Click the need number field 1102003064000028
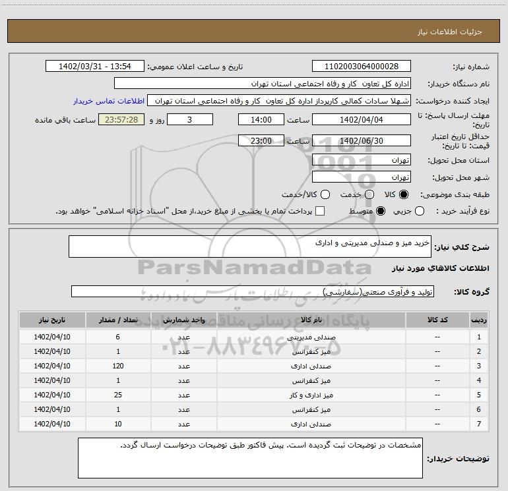508x491 pixels. tap(362, 67)
